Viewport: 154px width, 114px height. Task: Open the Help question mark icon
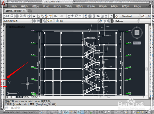[111, 16]
